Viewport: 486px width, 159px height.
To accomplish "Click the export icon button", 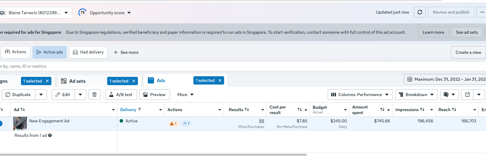I will click(467, 95).
